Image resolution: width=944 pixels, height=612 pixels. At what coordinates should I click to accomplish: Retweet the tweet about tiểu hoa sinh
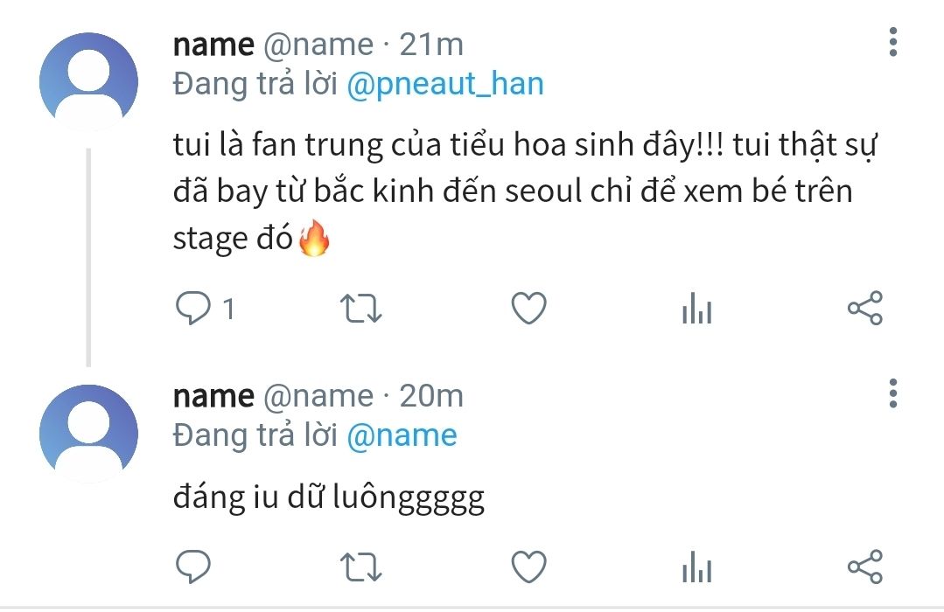pyautogui.click(x=360, y=309)
